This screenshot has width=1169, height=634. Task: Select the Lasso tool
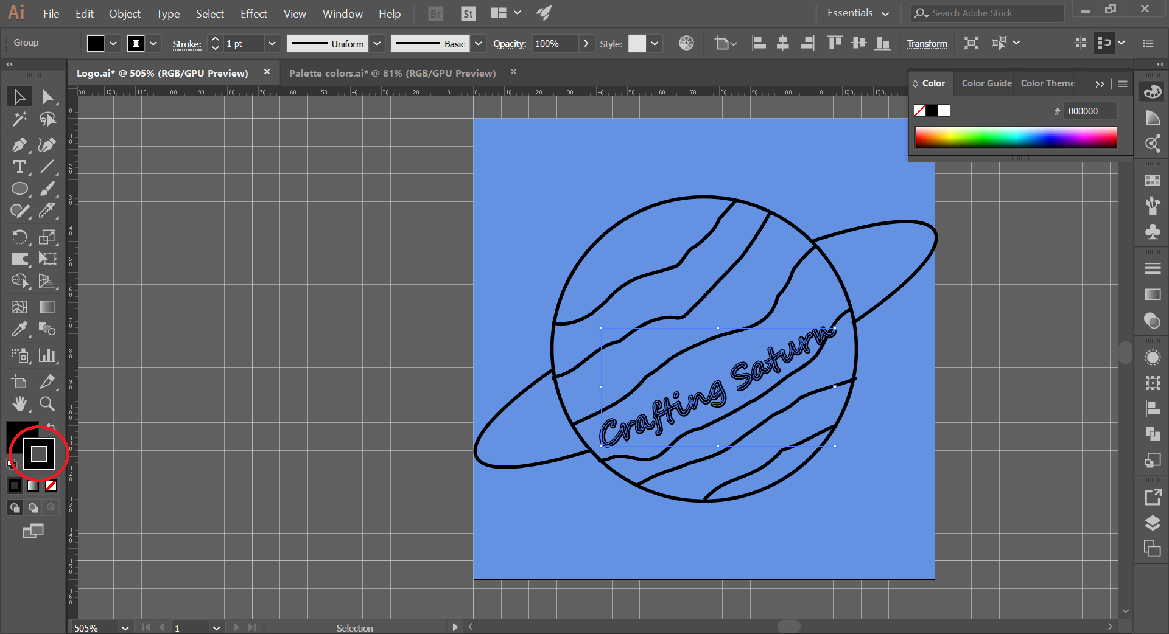47,119
